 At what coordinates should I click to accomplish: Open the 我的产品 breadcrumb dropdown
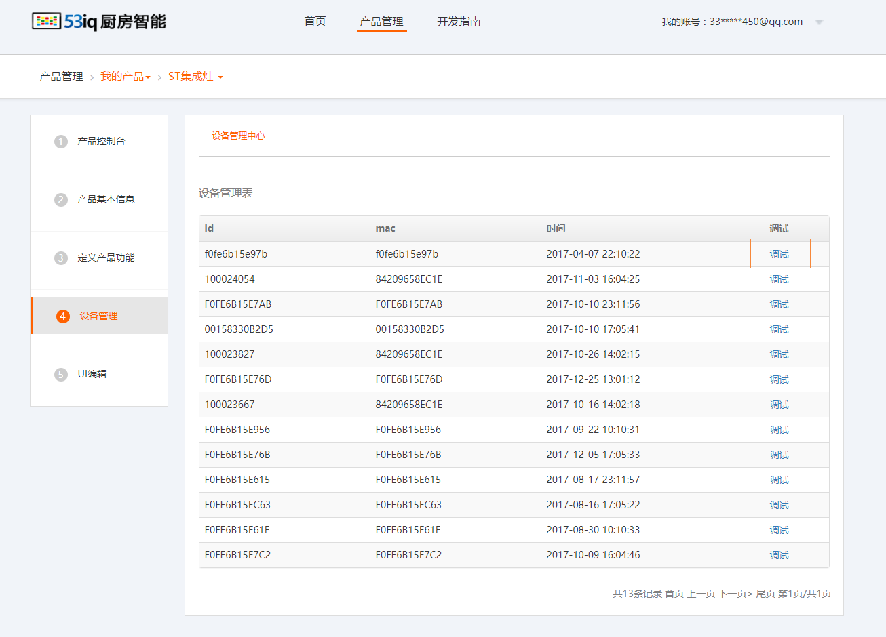[125, 77]
